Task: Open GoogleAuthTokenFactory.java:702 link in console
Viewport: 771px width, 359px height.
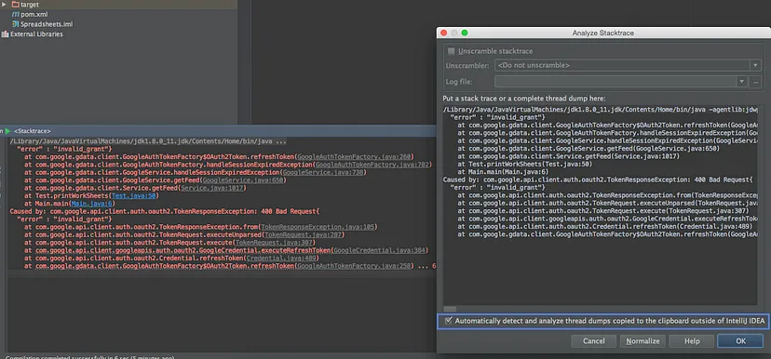Action: 372,165
